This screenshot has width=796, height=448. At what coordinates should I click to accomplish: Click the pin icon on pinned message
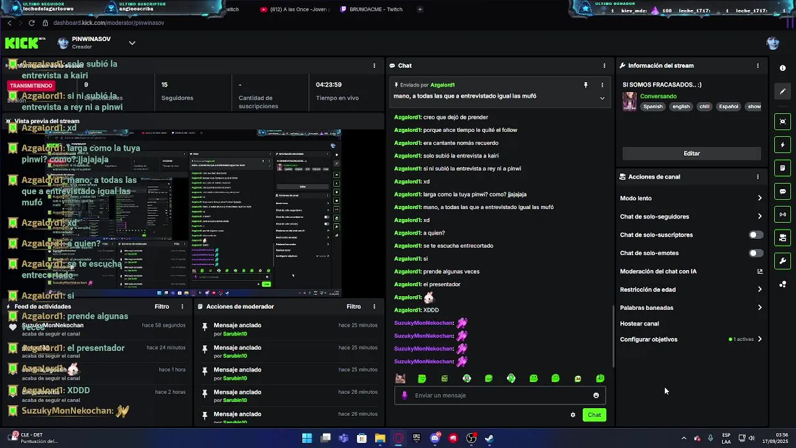pyautogui.click(x=585, y=85)
